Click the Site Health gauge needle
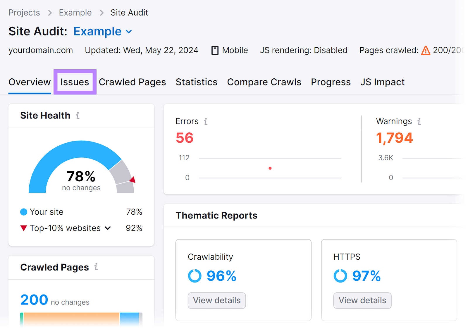The image size is (468, 329). 132,180
